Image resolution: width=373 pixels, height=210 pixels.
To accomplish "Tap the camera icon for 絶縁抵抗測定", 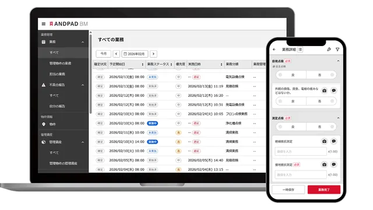I will click(x=325, y=141).
